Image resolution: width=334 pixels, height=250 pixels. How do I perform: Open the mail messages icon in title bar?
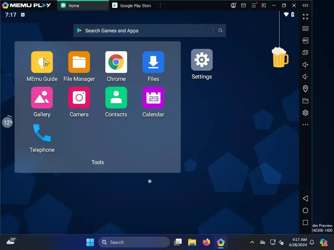coord(243,5)
